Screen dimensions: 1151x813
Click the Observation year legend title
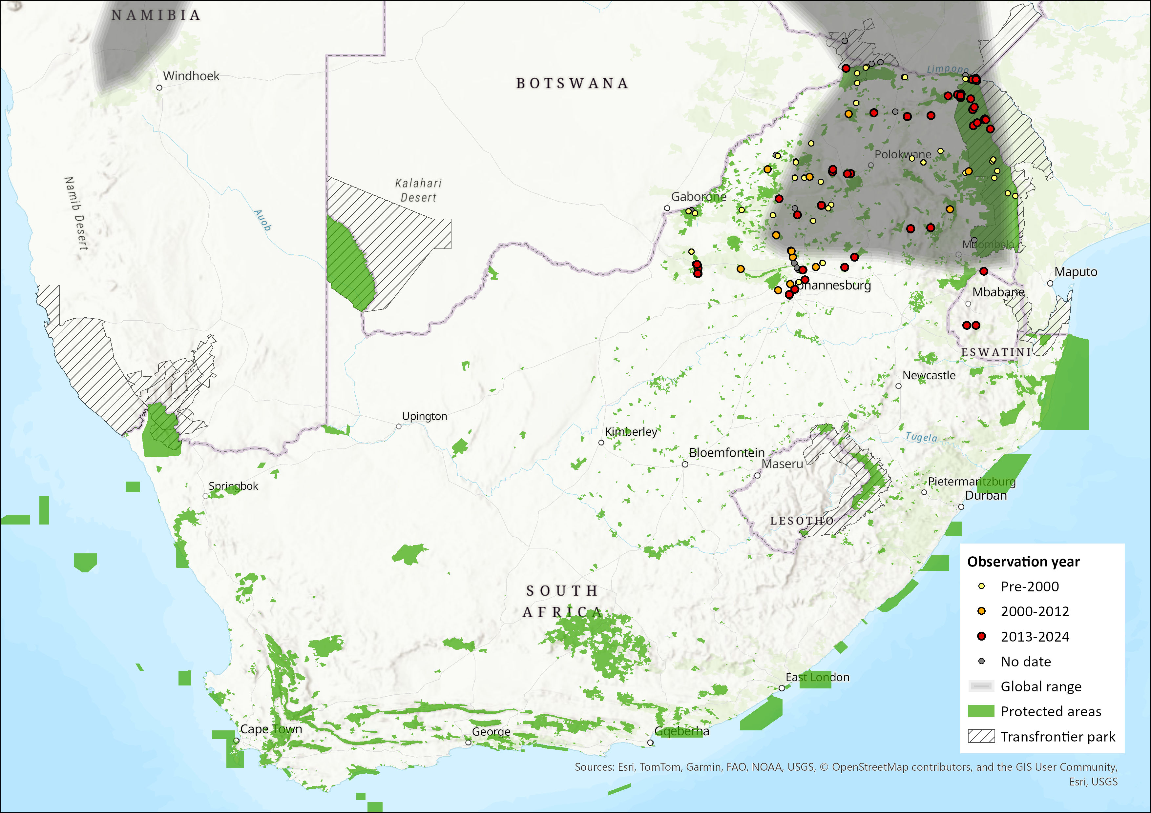pos(1023,562)
